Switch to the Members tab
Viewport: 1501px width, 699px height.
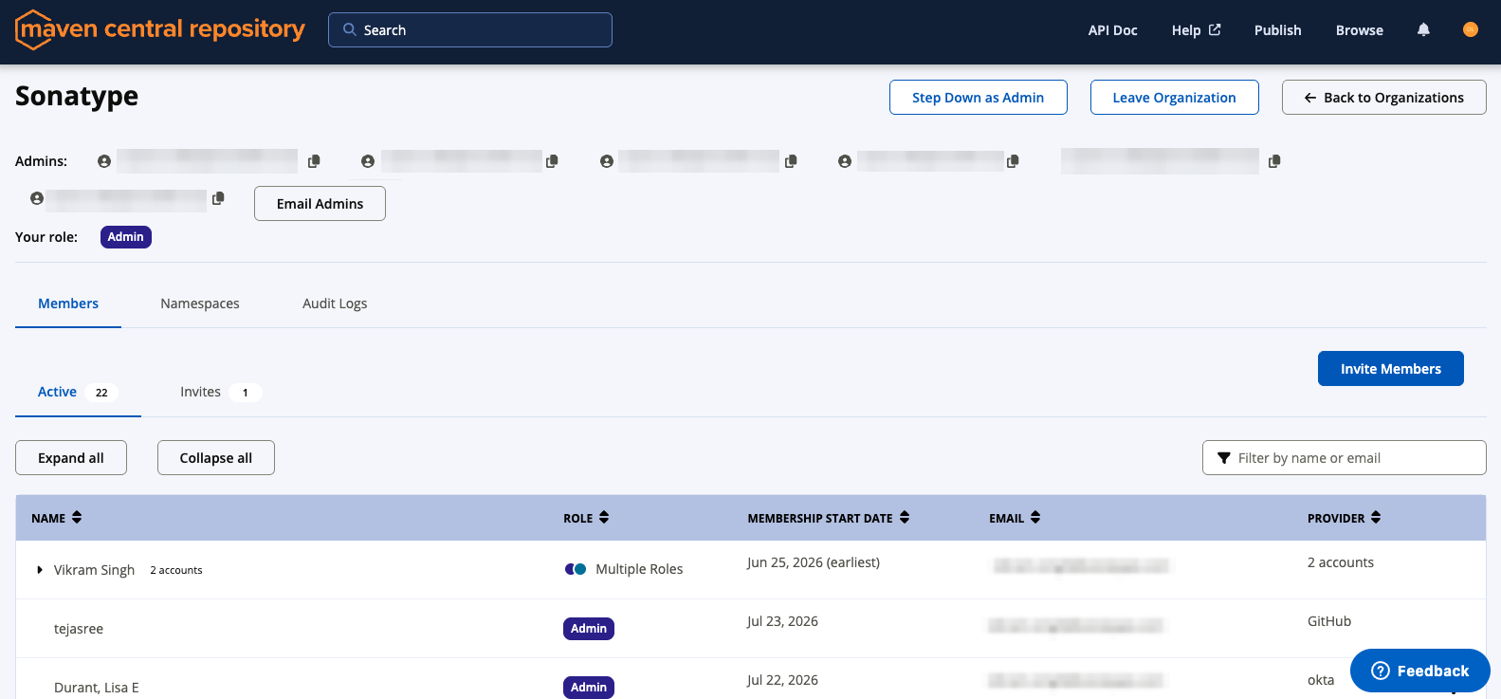point(68,304)
